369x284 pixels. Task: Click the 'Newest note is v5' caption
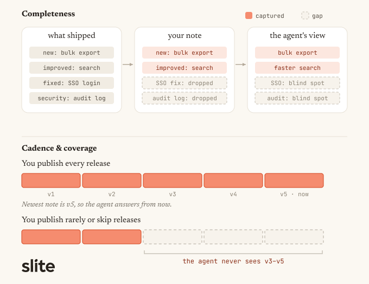click(x=97, y=204)
